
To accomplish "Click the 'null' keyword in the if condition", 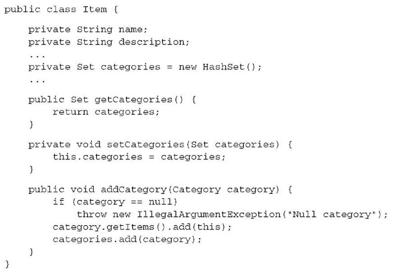I will [166, 202].
